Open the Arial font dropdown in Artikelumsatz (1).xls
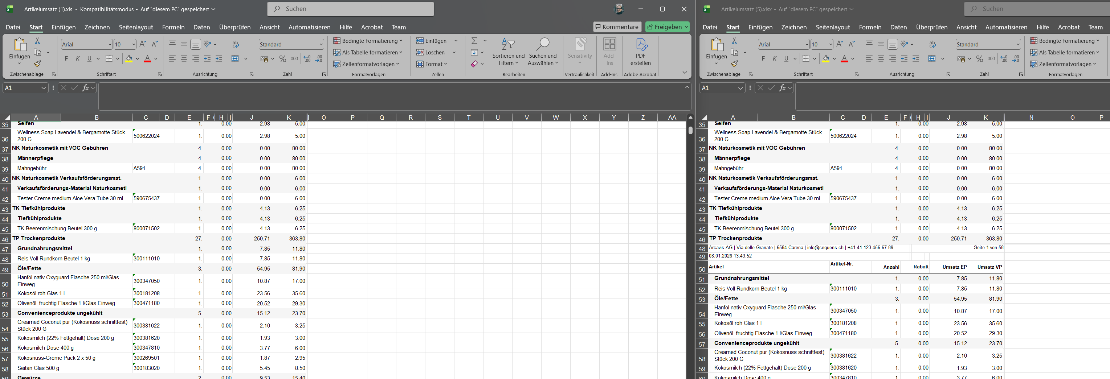 (x=110, y=44)
